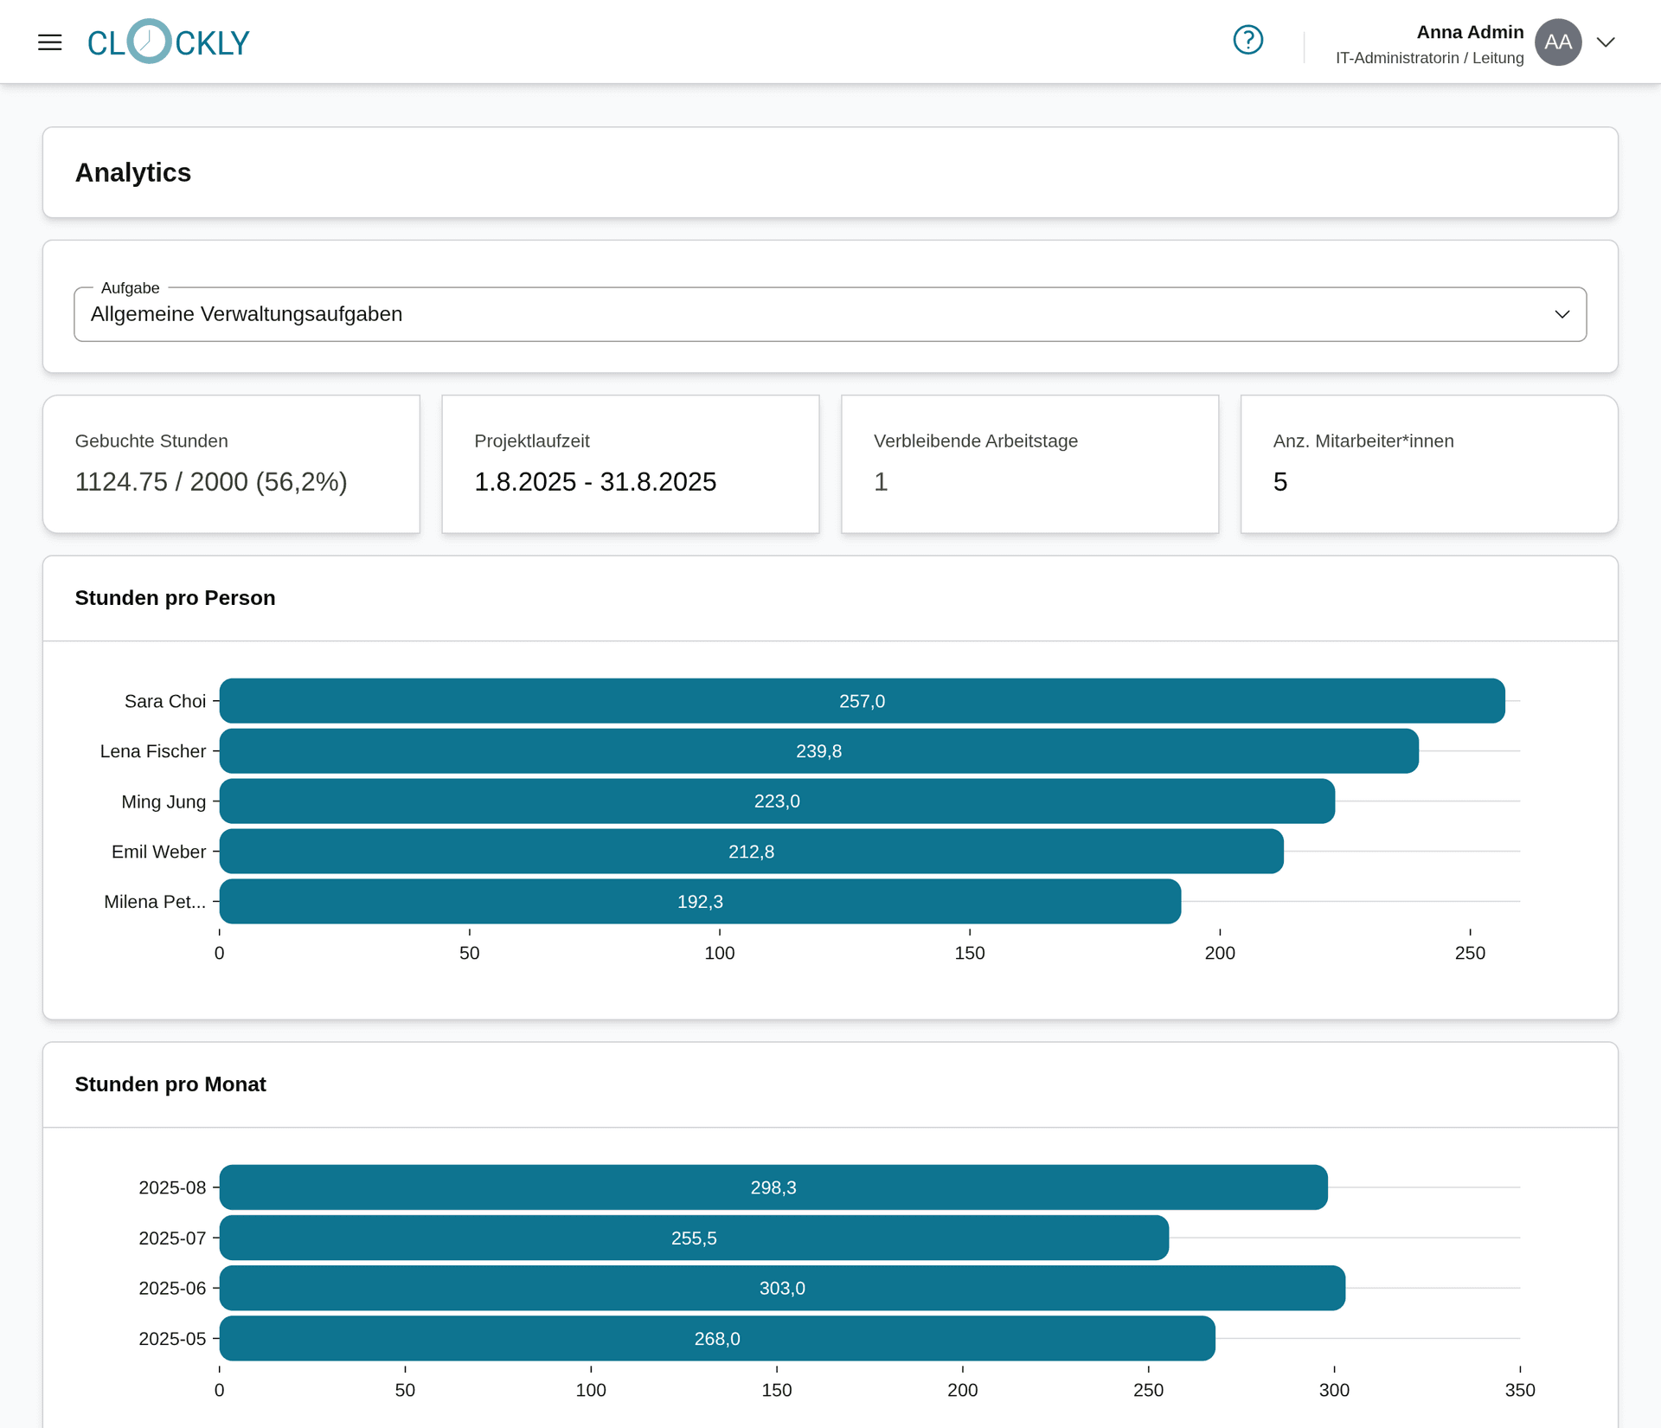Image resolution: width=1661 pixels, height=1428 pixels.
Task: Click the AA user avatar
Action: 1557,42
